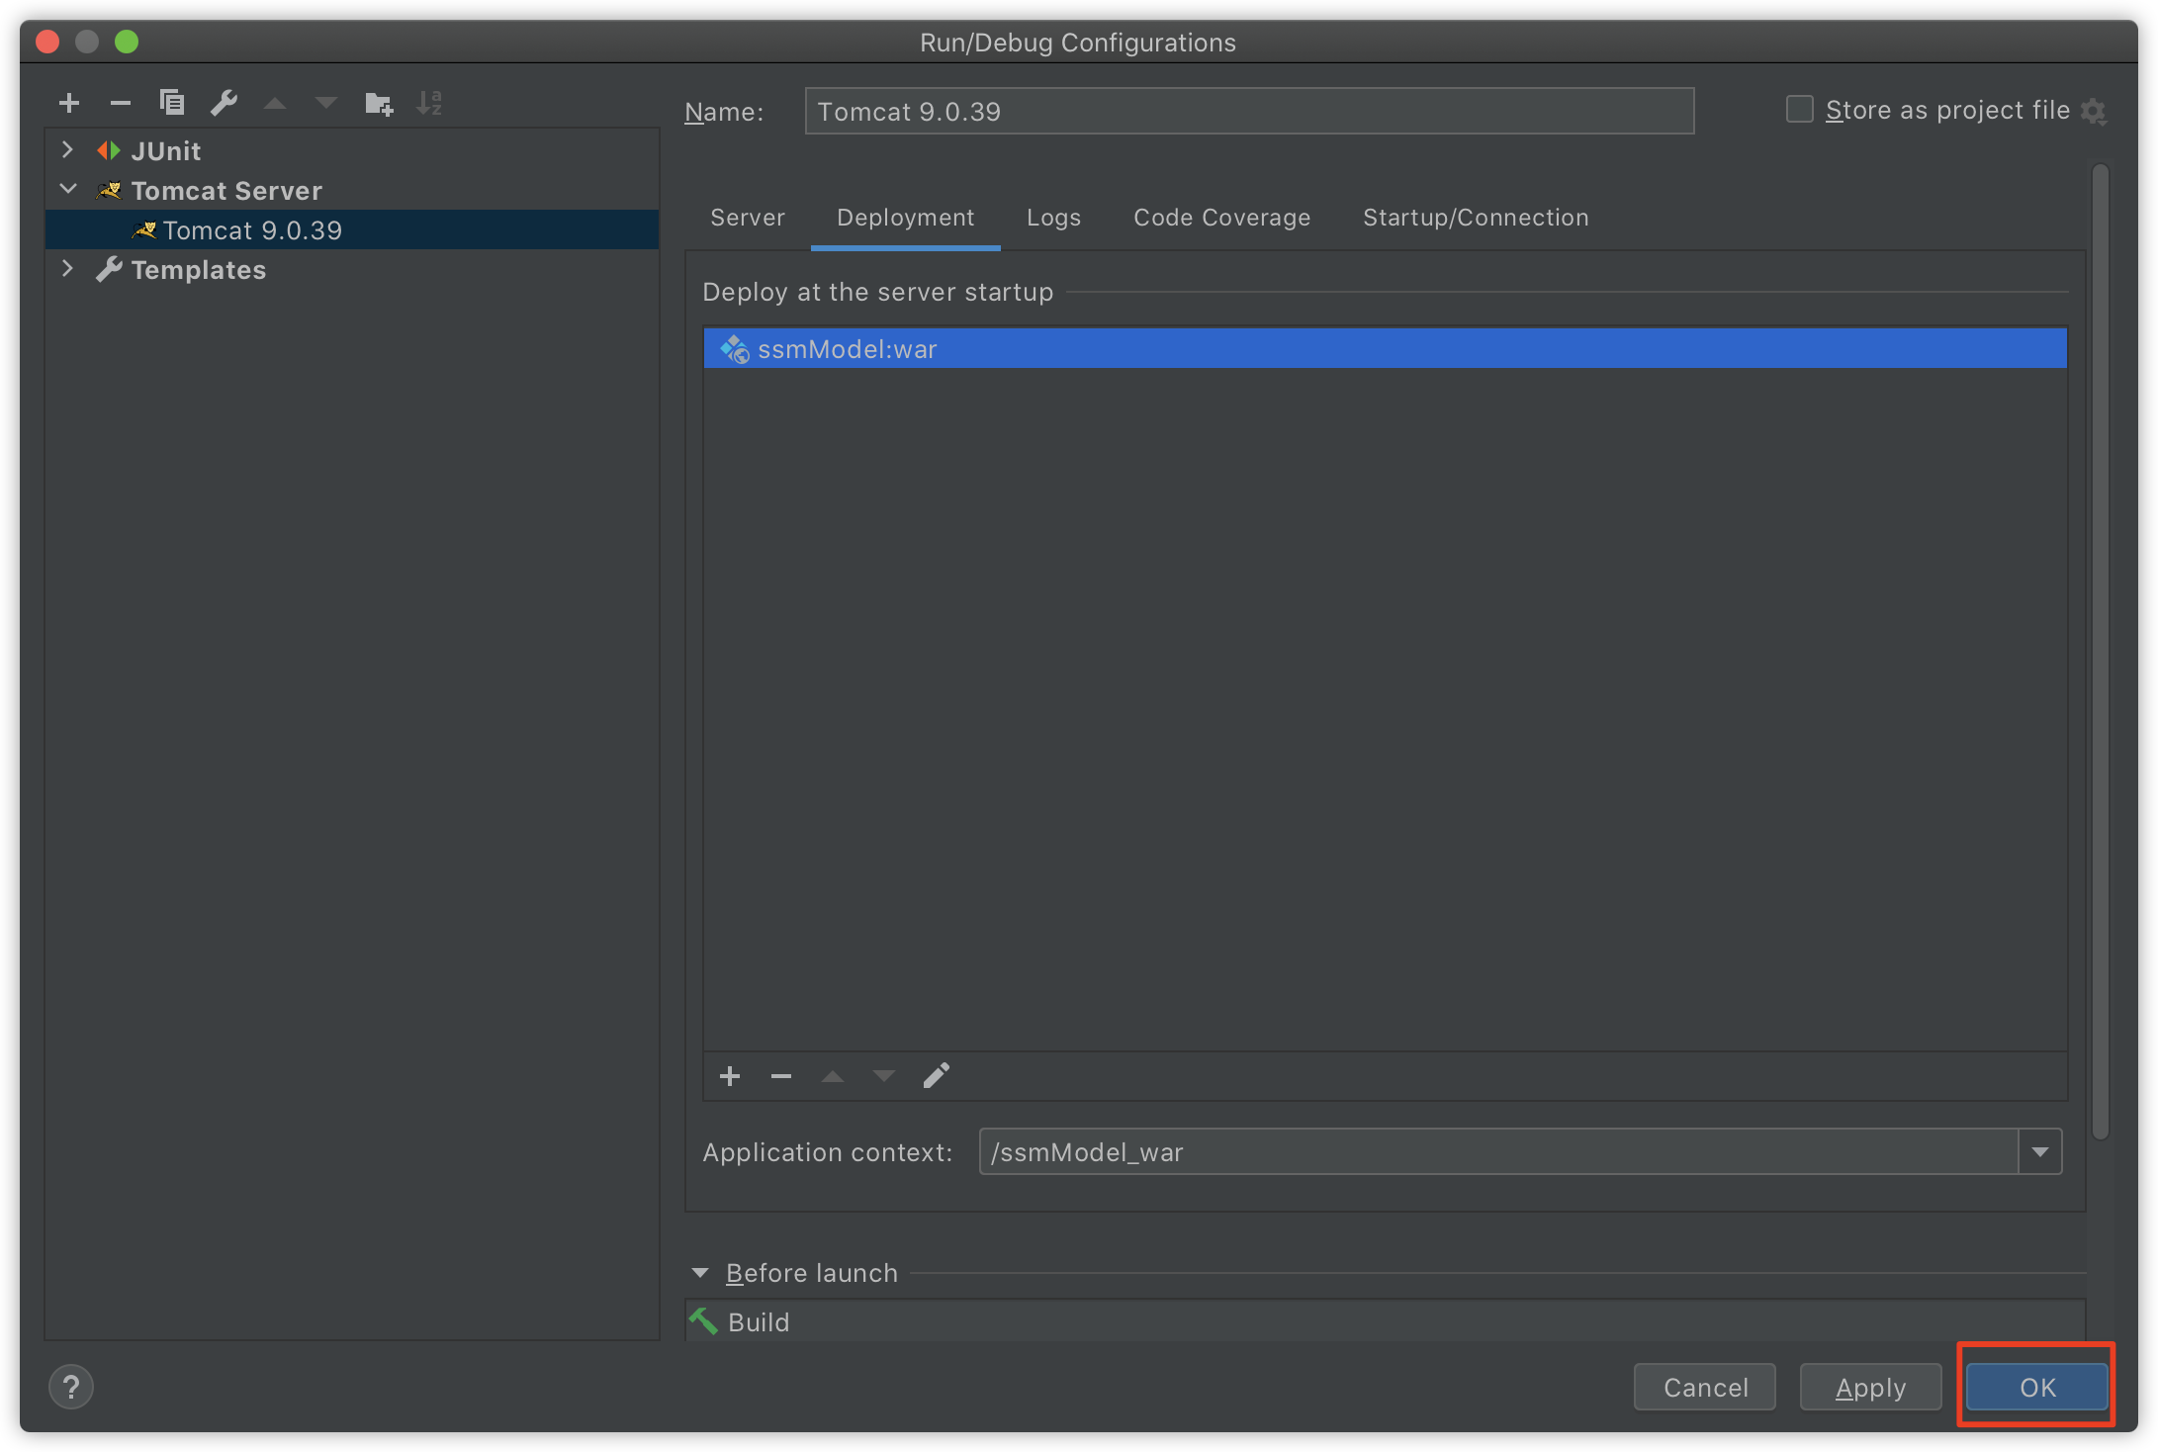Add a new run configuration
Viewport: 2158px width, 1452px height.
pyautogui.click(x=69, y=102)
